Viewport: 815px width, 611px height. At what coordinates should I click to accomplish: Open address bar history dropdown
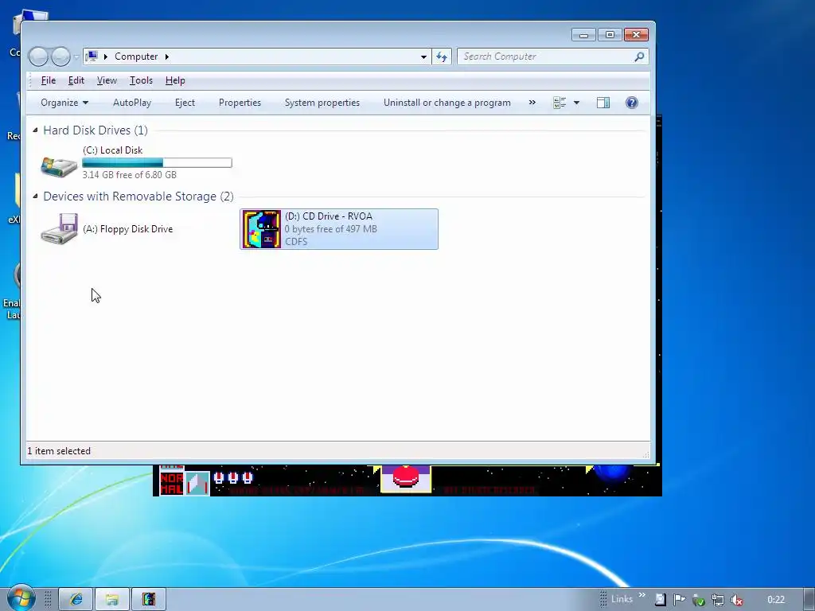click(x=423, y=56)
